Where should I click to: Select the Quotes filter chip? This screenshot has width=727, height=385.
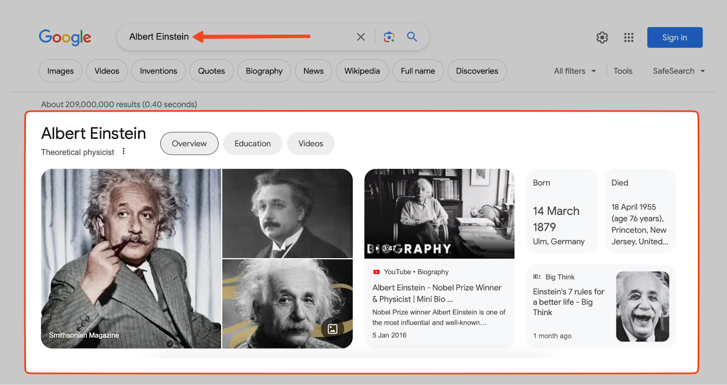[211, 71]
